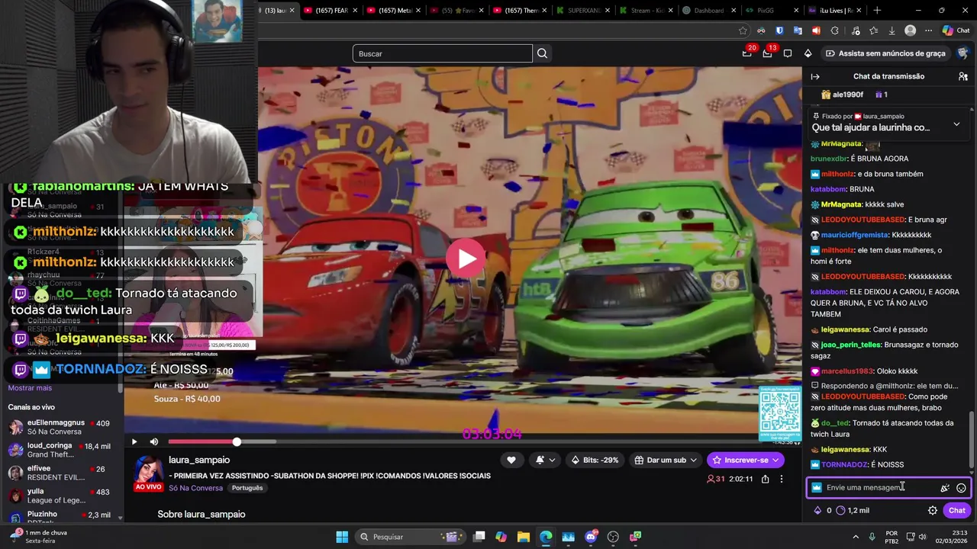Open the Windows Start menu

click(342, 537)
